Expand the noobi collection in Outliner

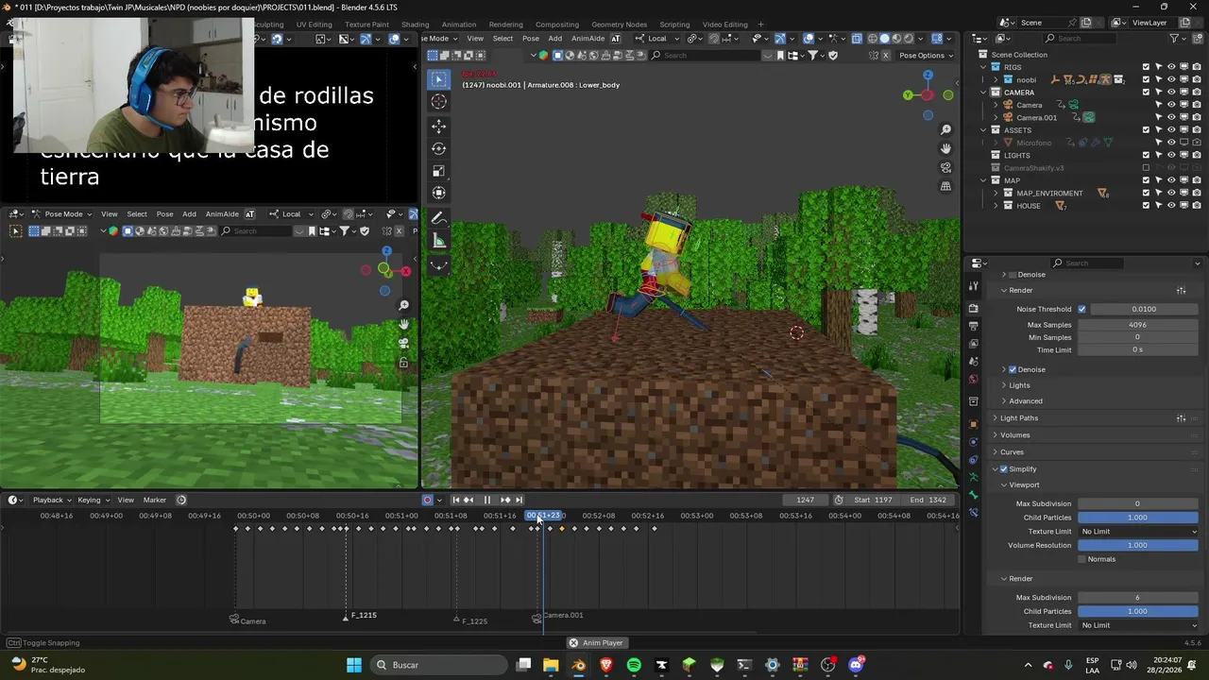click(995, 79)
